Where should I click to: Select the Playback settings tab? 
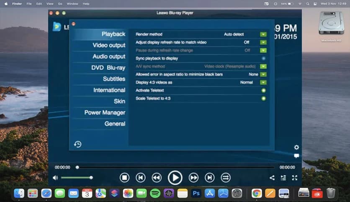[100, 34]
